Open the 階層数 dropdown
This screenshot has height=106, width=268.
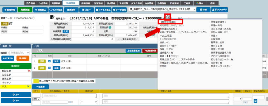pyautogui.click(x=21, y=53)
